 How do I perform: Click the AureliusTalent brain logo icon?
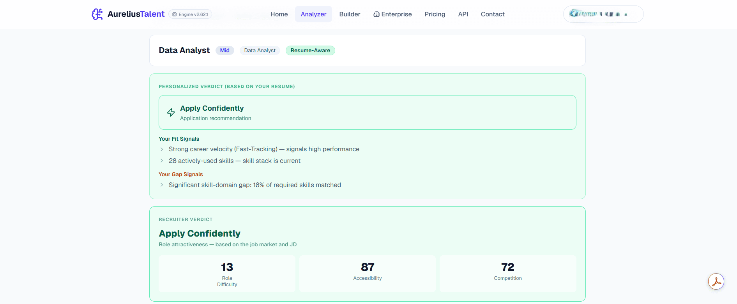click(x=97, y=14)
